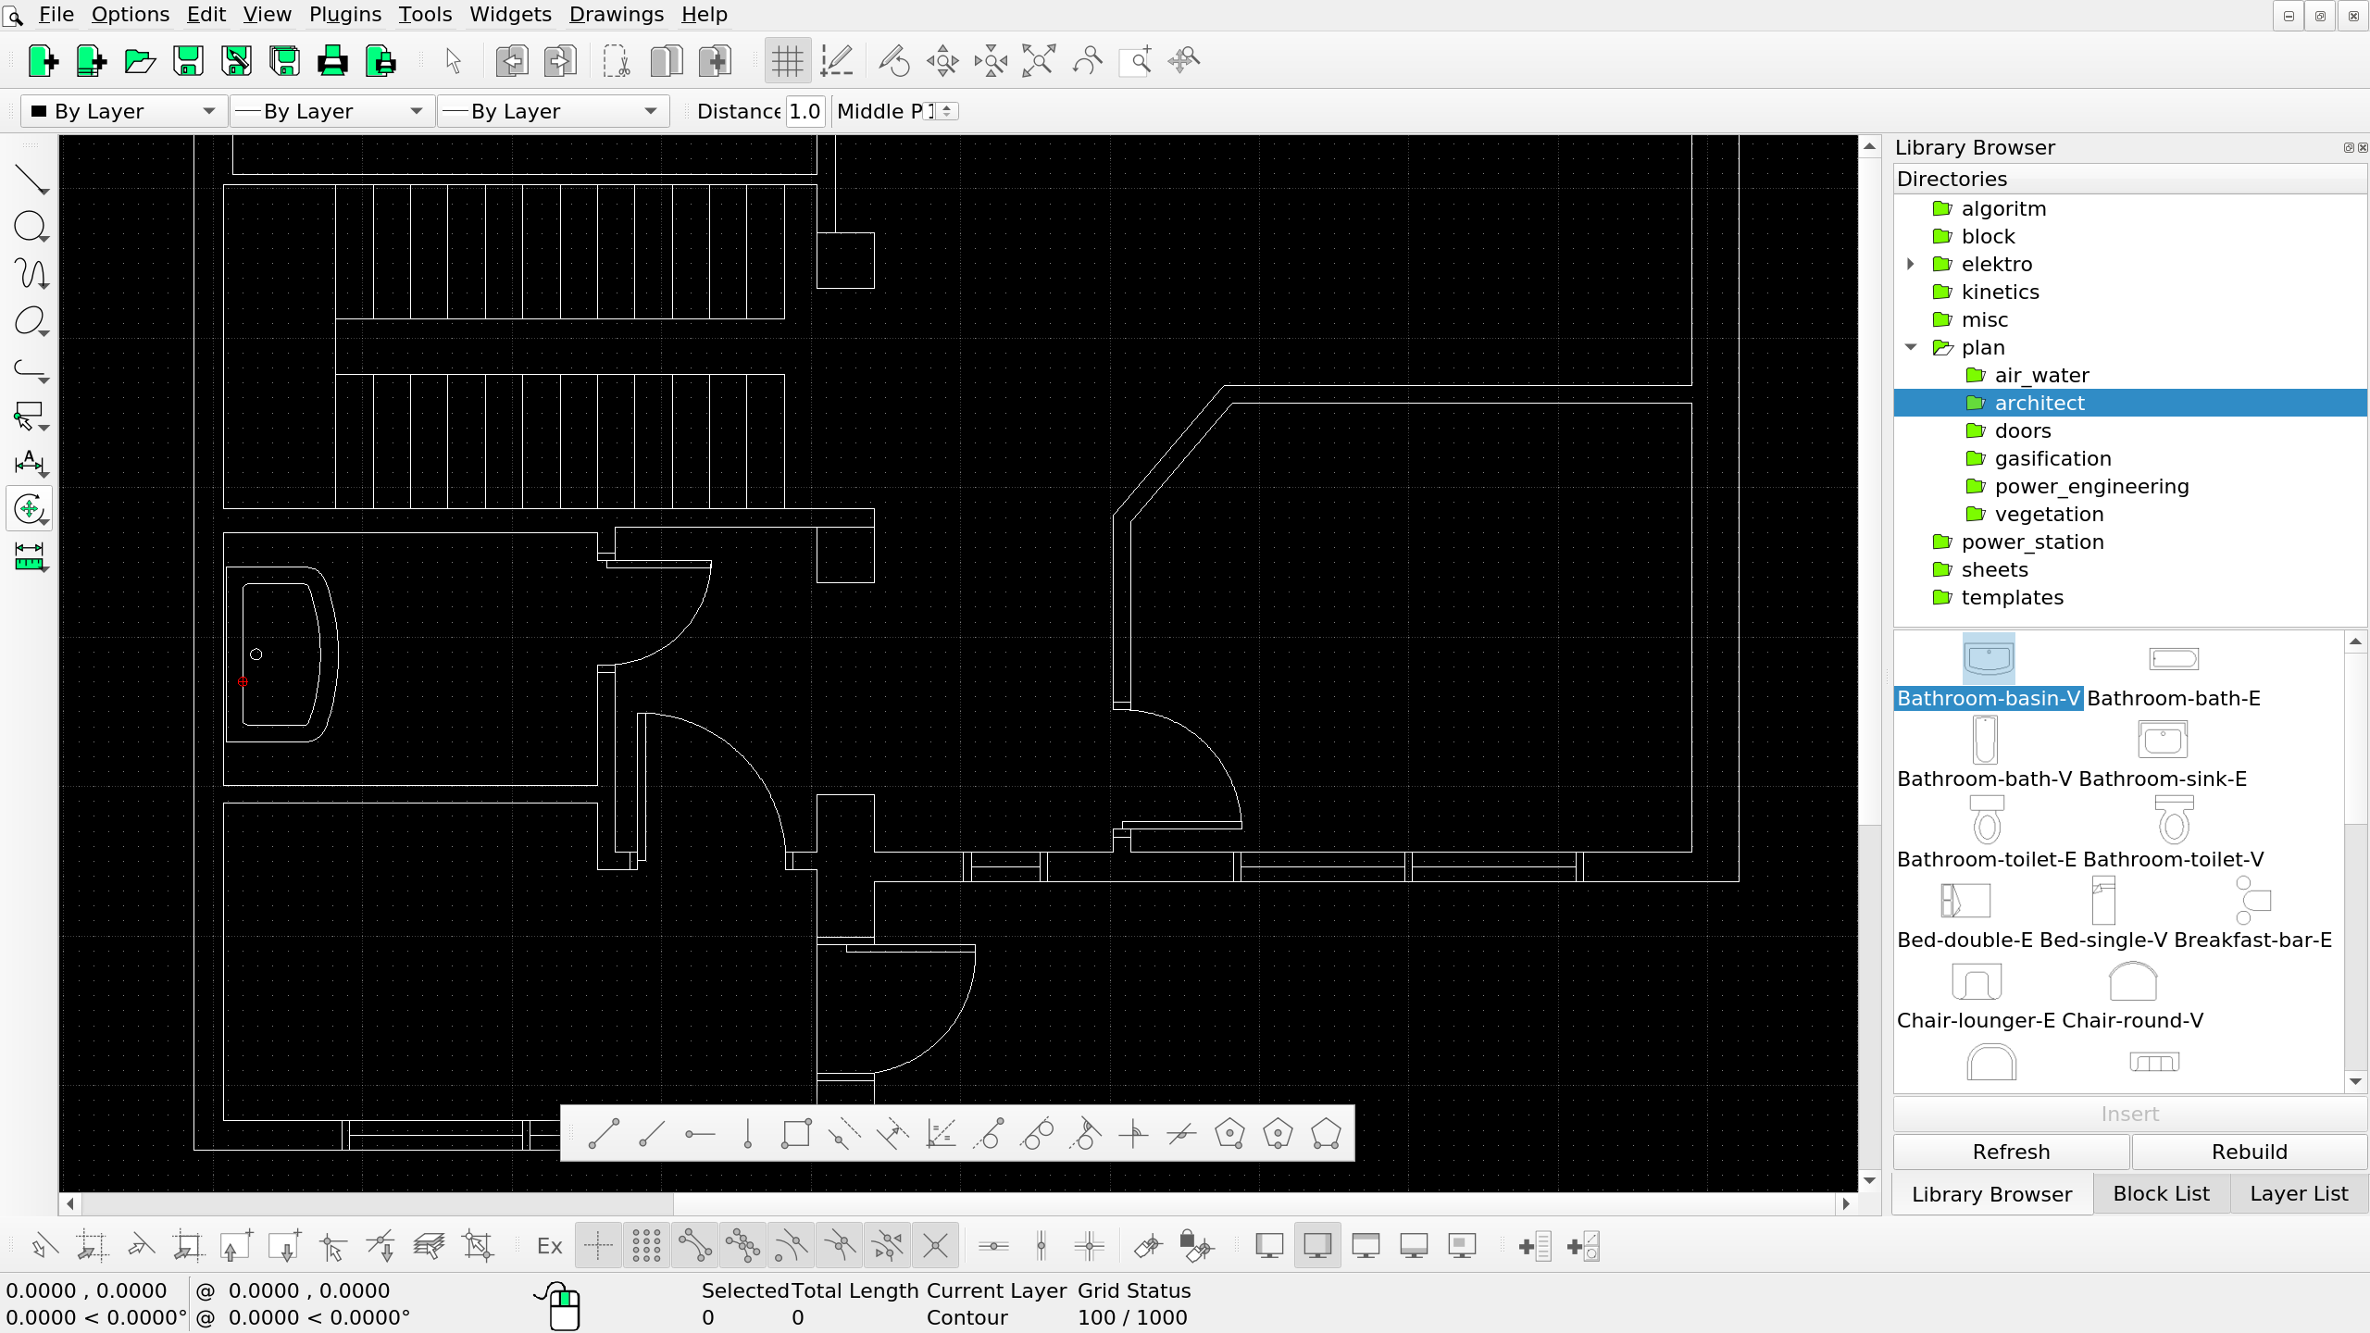Screen dimensions: 2370x1333
Task: Switch to the Layer List tab
Action: pyautogui.click(x=2298, y=1193)
